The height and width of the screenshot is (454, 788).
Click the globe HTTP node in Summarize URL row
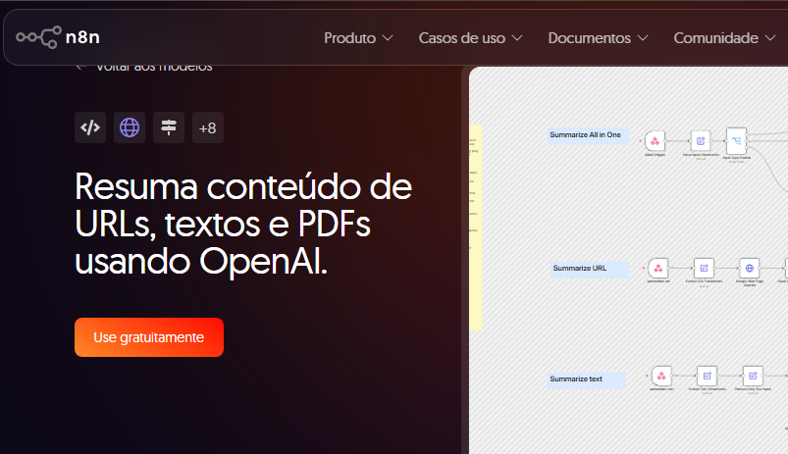click(750, 268)
